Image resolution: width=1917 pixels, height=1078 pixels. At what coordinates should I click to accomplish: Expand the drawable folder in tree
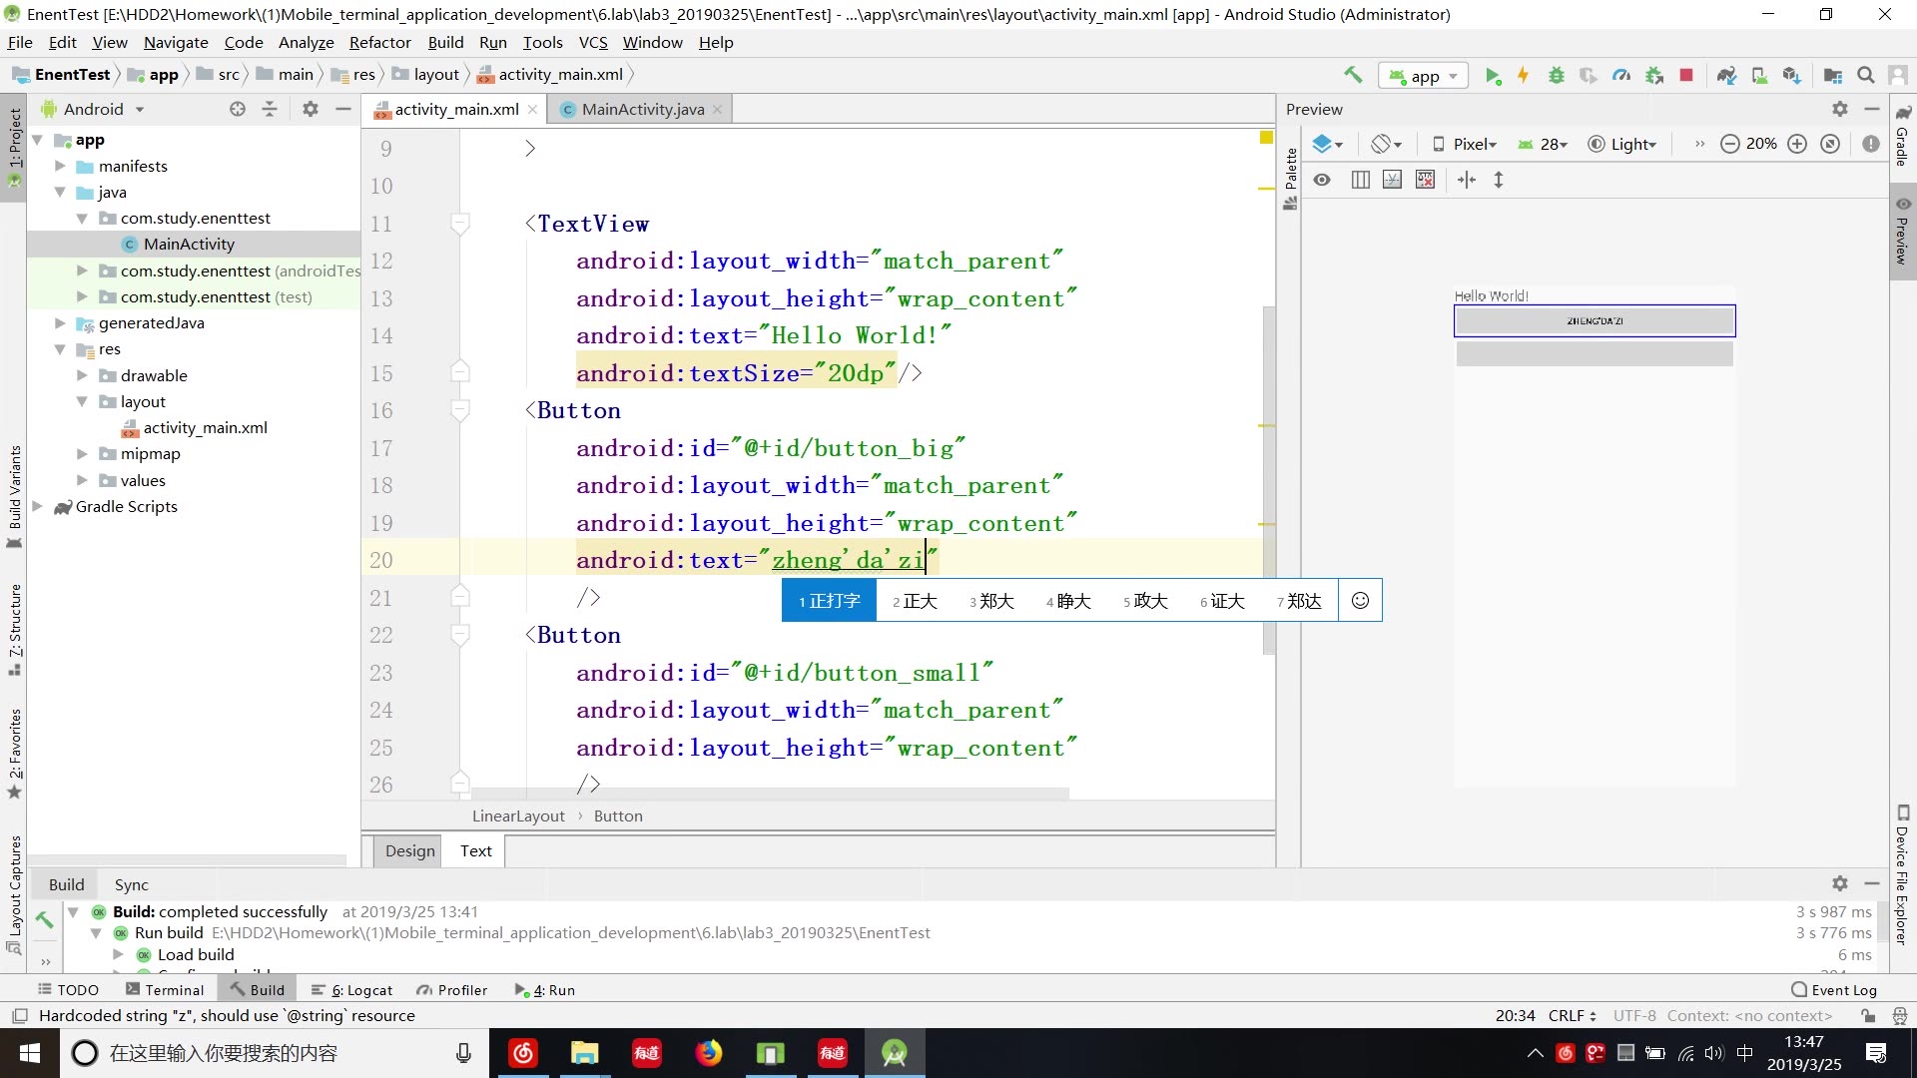pos(82,375)
